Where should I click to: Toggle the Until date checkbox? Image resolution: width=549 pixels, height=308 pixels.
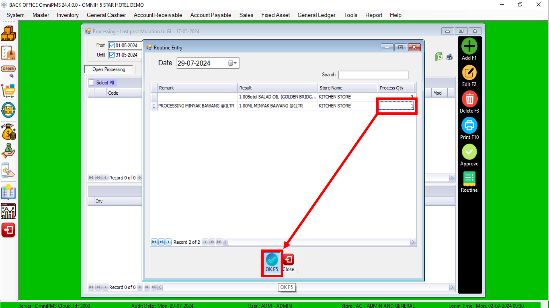[112, 55]
